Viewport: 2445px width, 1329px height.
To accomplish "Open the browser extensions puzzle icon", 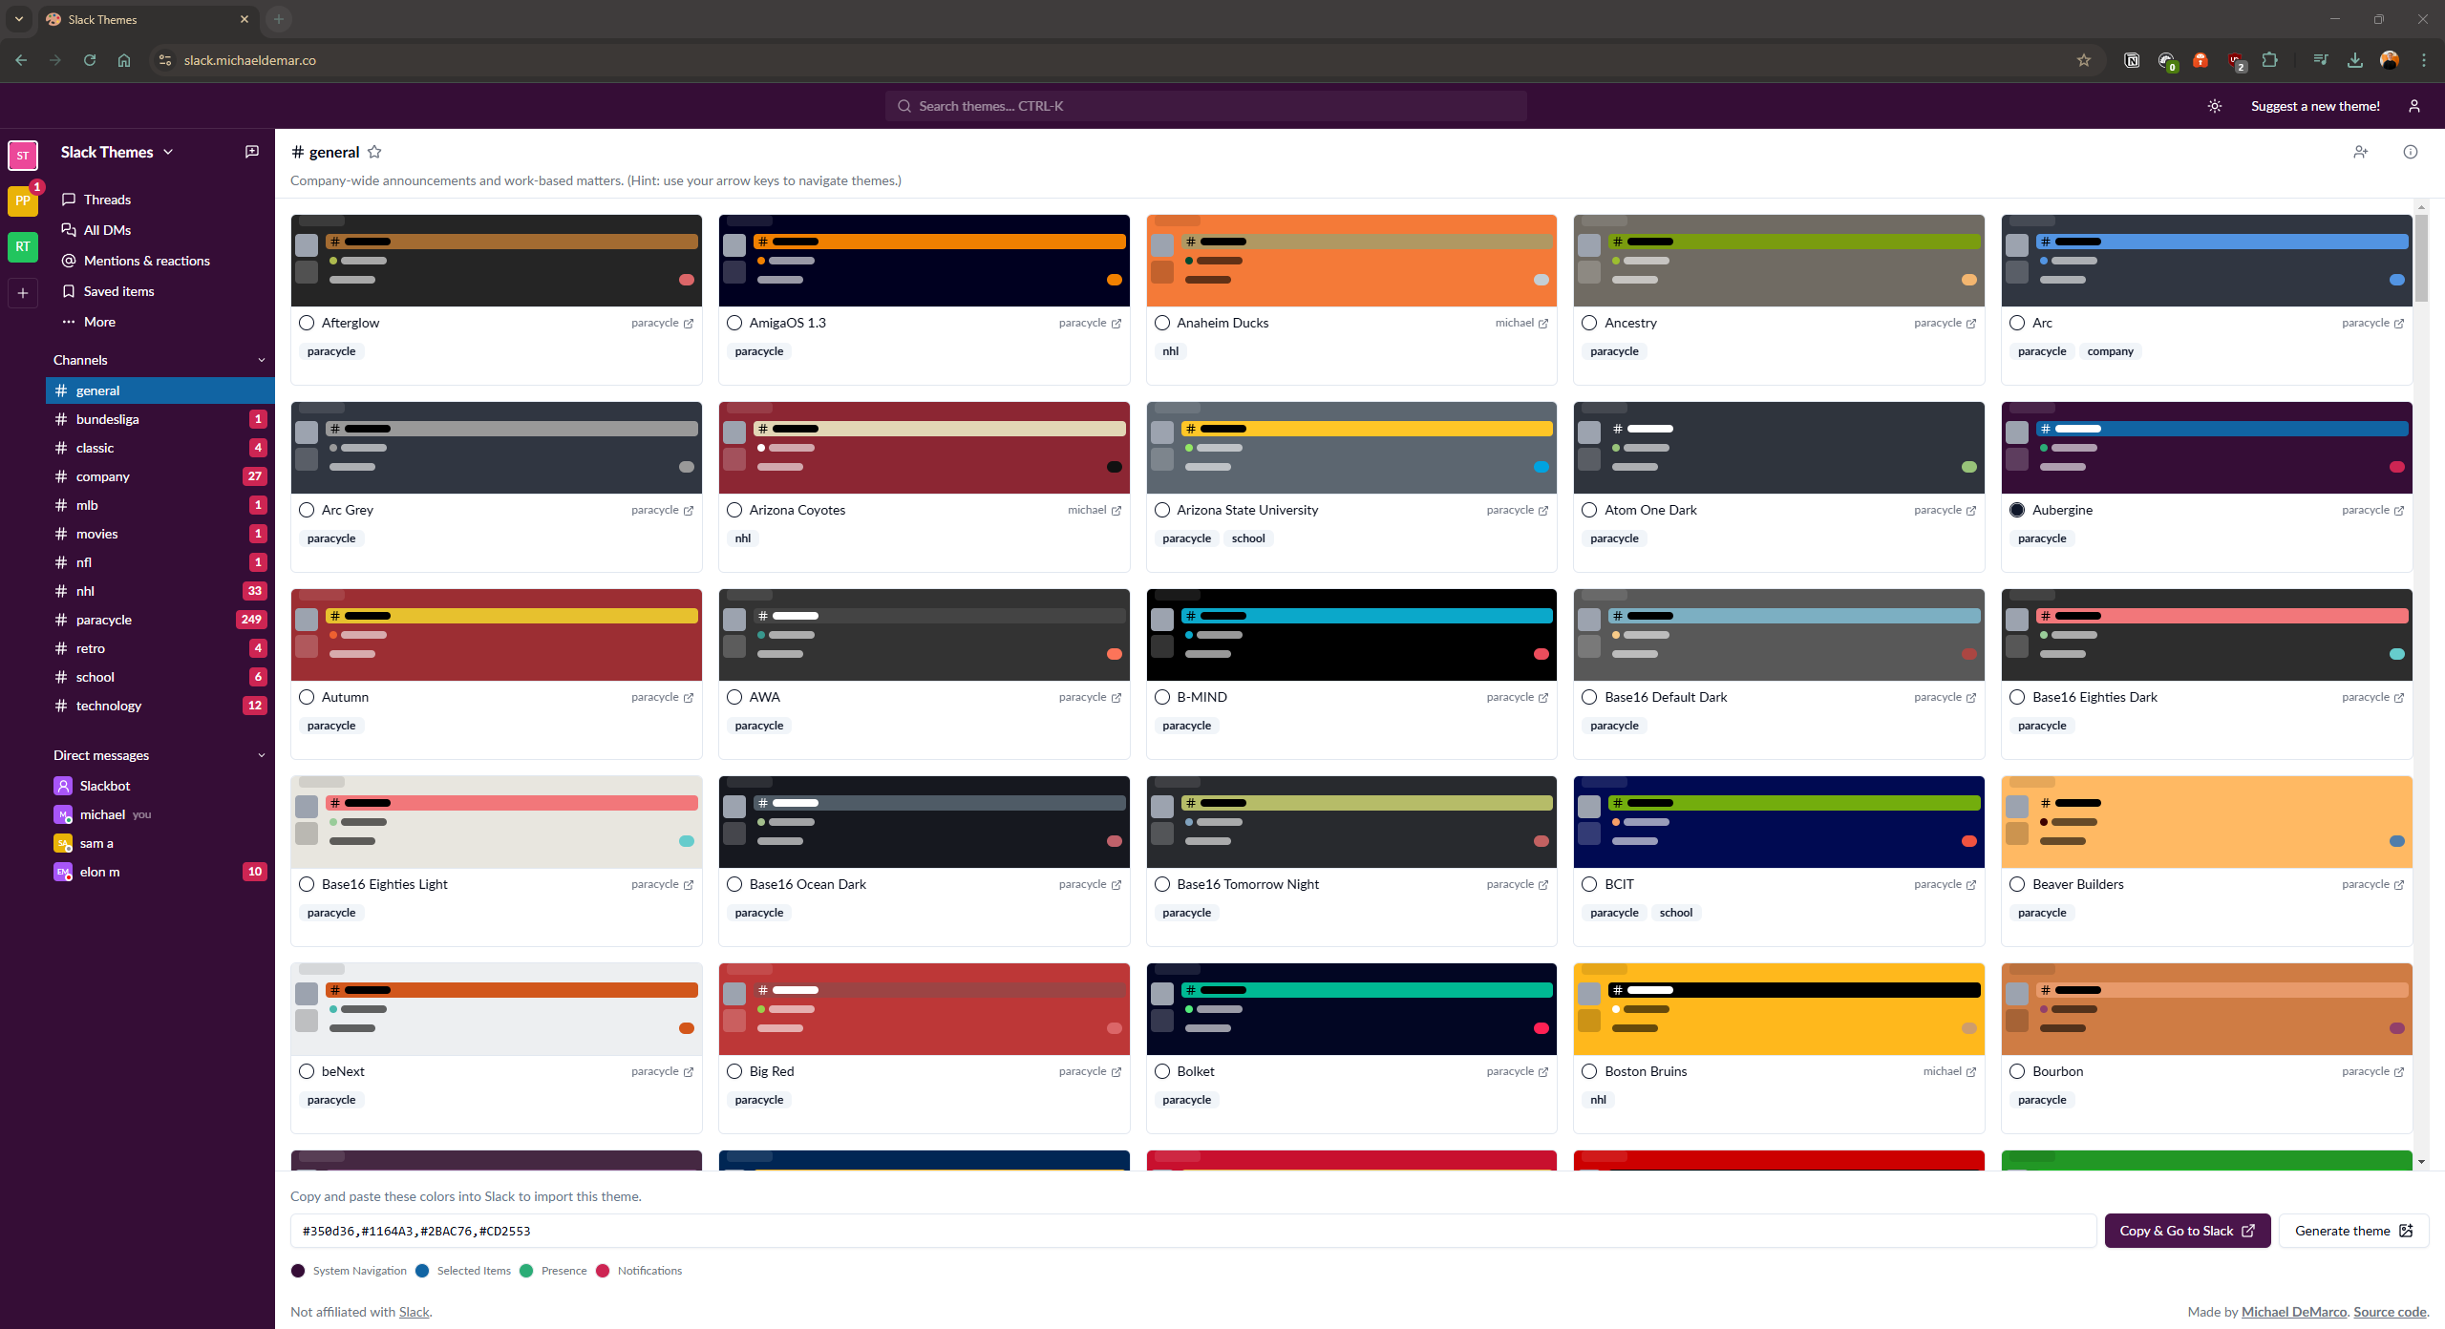I will pos(2270,60).
